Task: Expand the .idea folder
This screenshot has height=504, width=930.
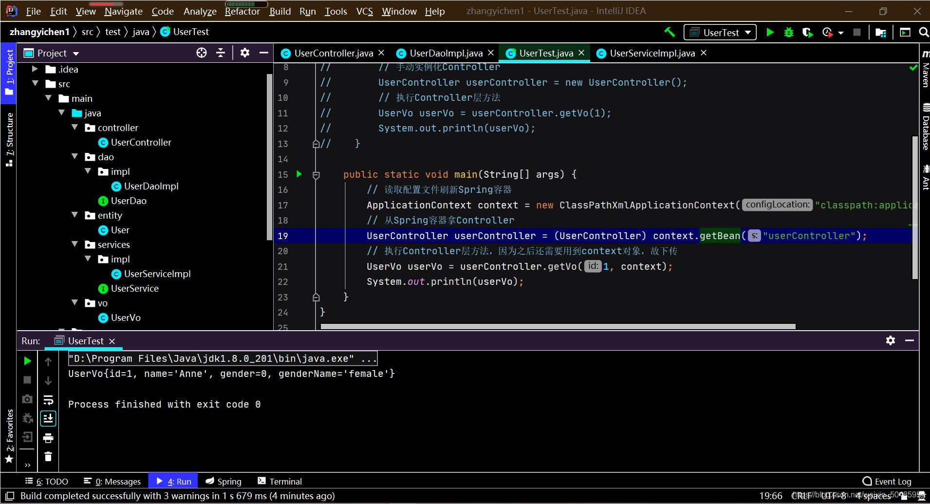Action: coord(35,69)
